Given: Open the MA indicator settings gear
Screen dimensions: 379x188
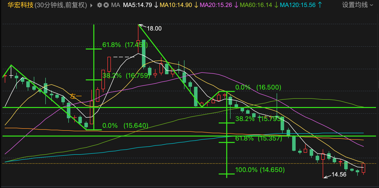Looking at the screenshot, I should 99,5.
